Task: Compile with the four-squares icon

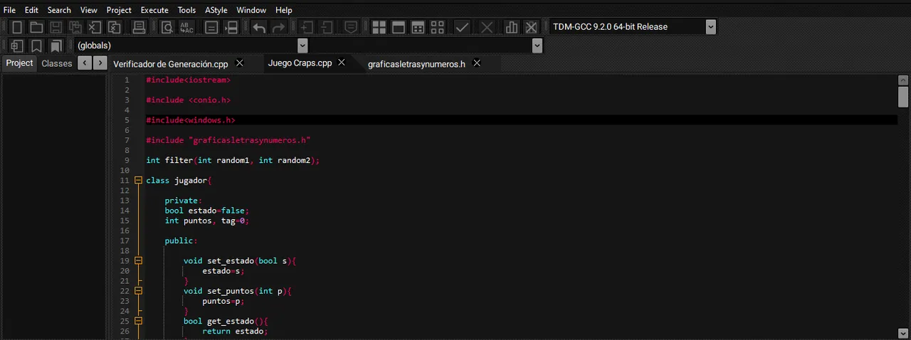Action: (379, 27)
